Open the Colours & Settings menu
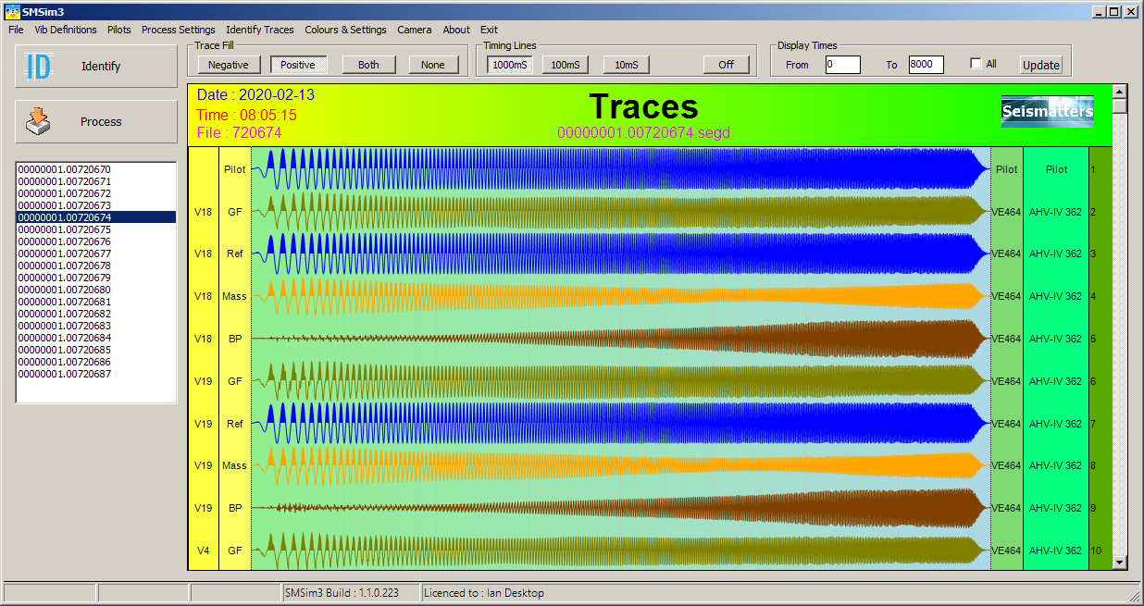Screen dimensions: 1144x606 pyautogui.click(x=345, y=30)
